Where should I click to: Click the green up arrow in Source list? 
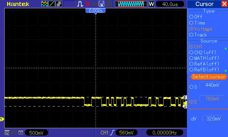click(x=225, y=48)
